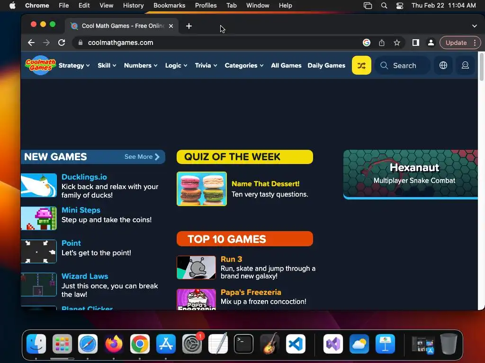Expand the Trivia dropdown
This screenshot has width=485, height=363.
206,65
